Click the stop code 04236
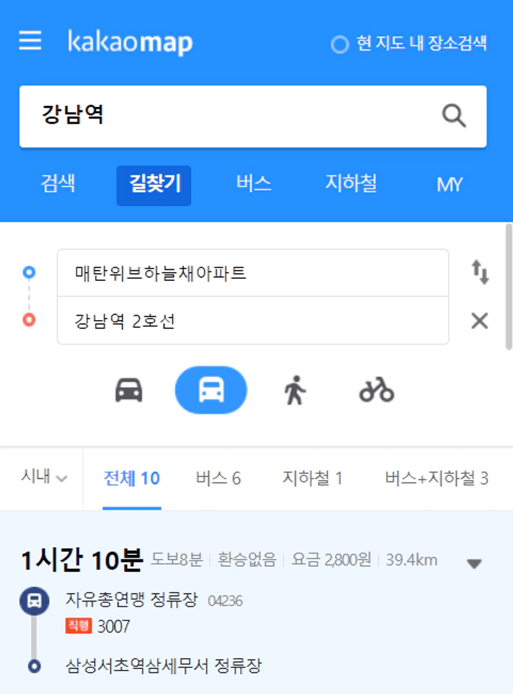The image size is (513, 694). (225, 601)
